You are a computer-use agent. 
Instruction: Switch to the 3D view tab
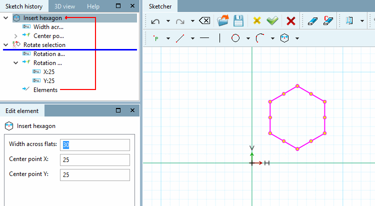(64, 6)
